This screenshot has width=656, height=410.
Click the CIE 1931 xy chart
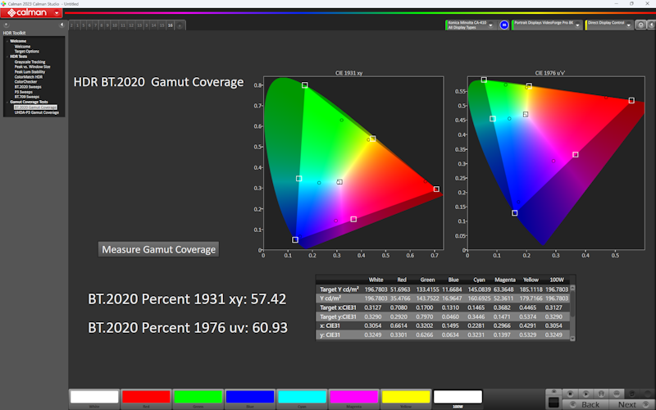[353, 163]
